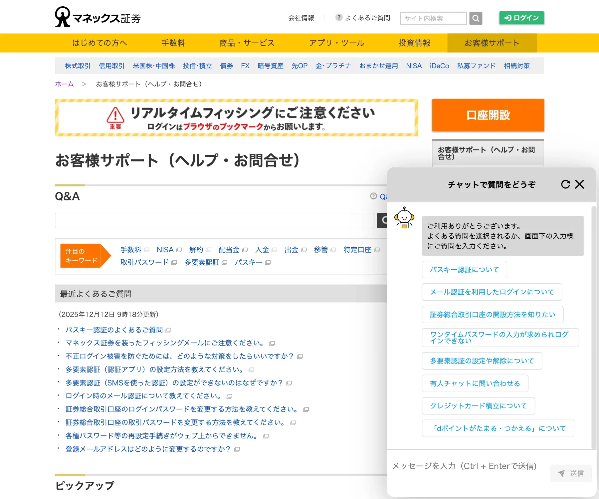The width and height of the screenshot is (599, 499).
Task: Open the ホーム breadcrumb link
Action: pos(64,84)
